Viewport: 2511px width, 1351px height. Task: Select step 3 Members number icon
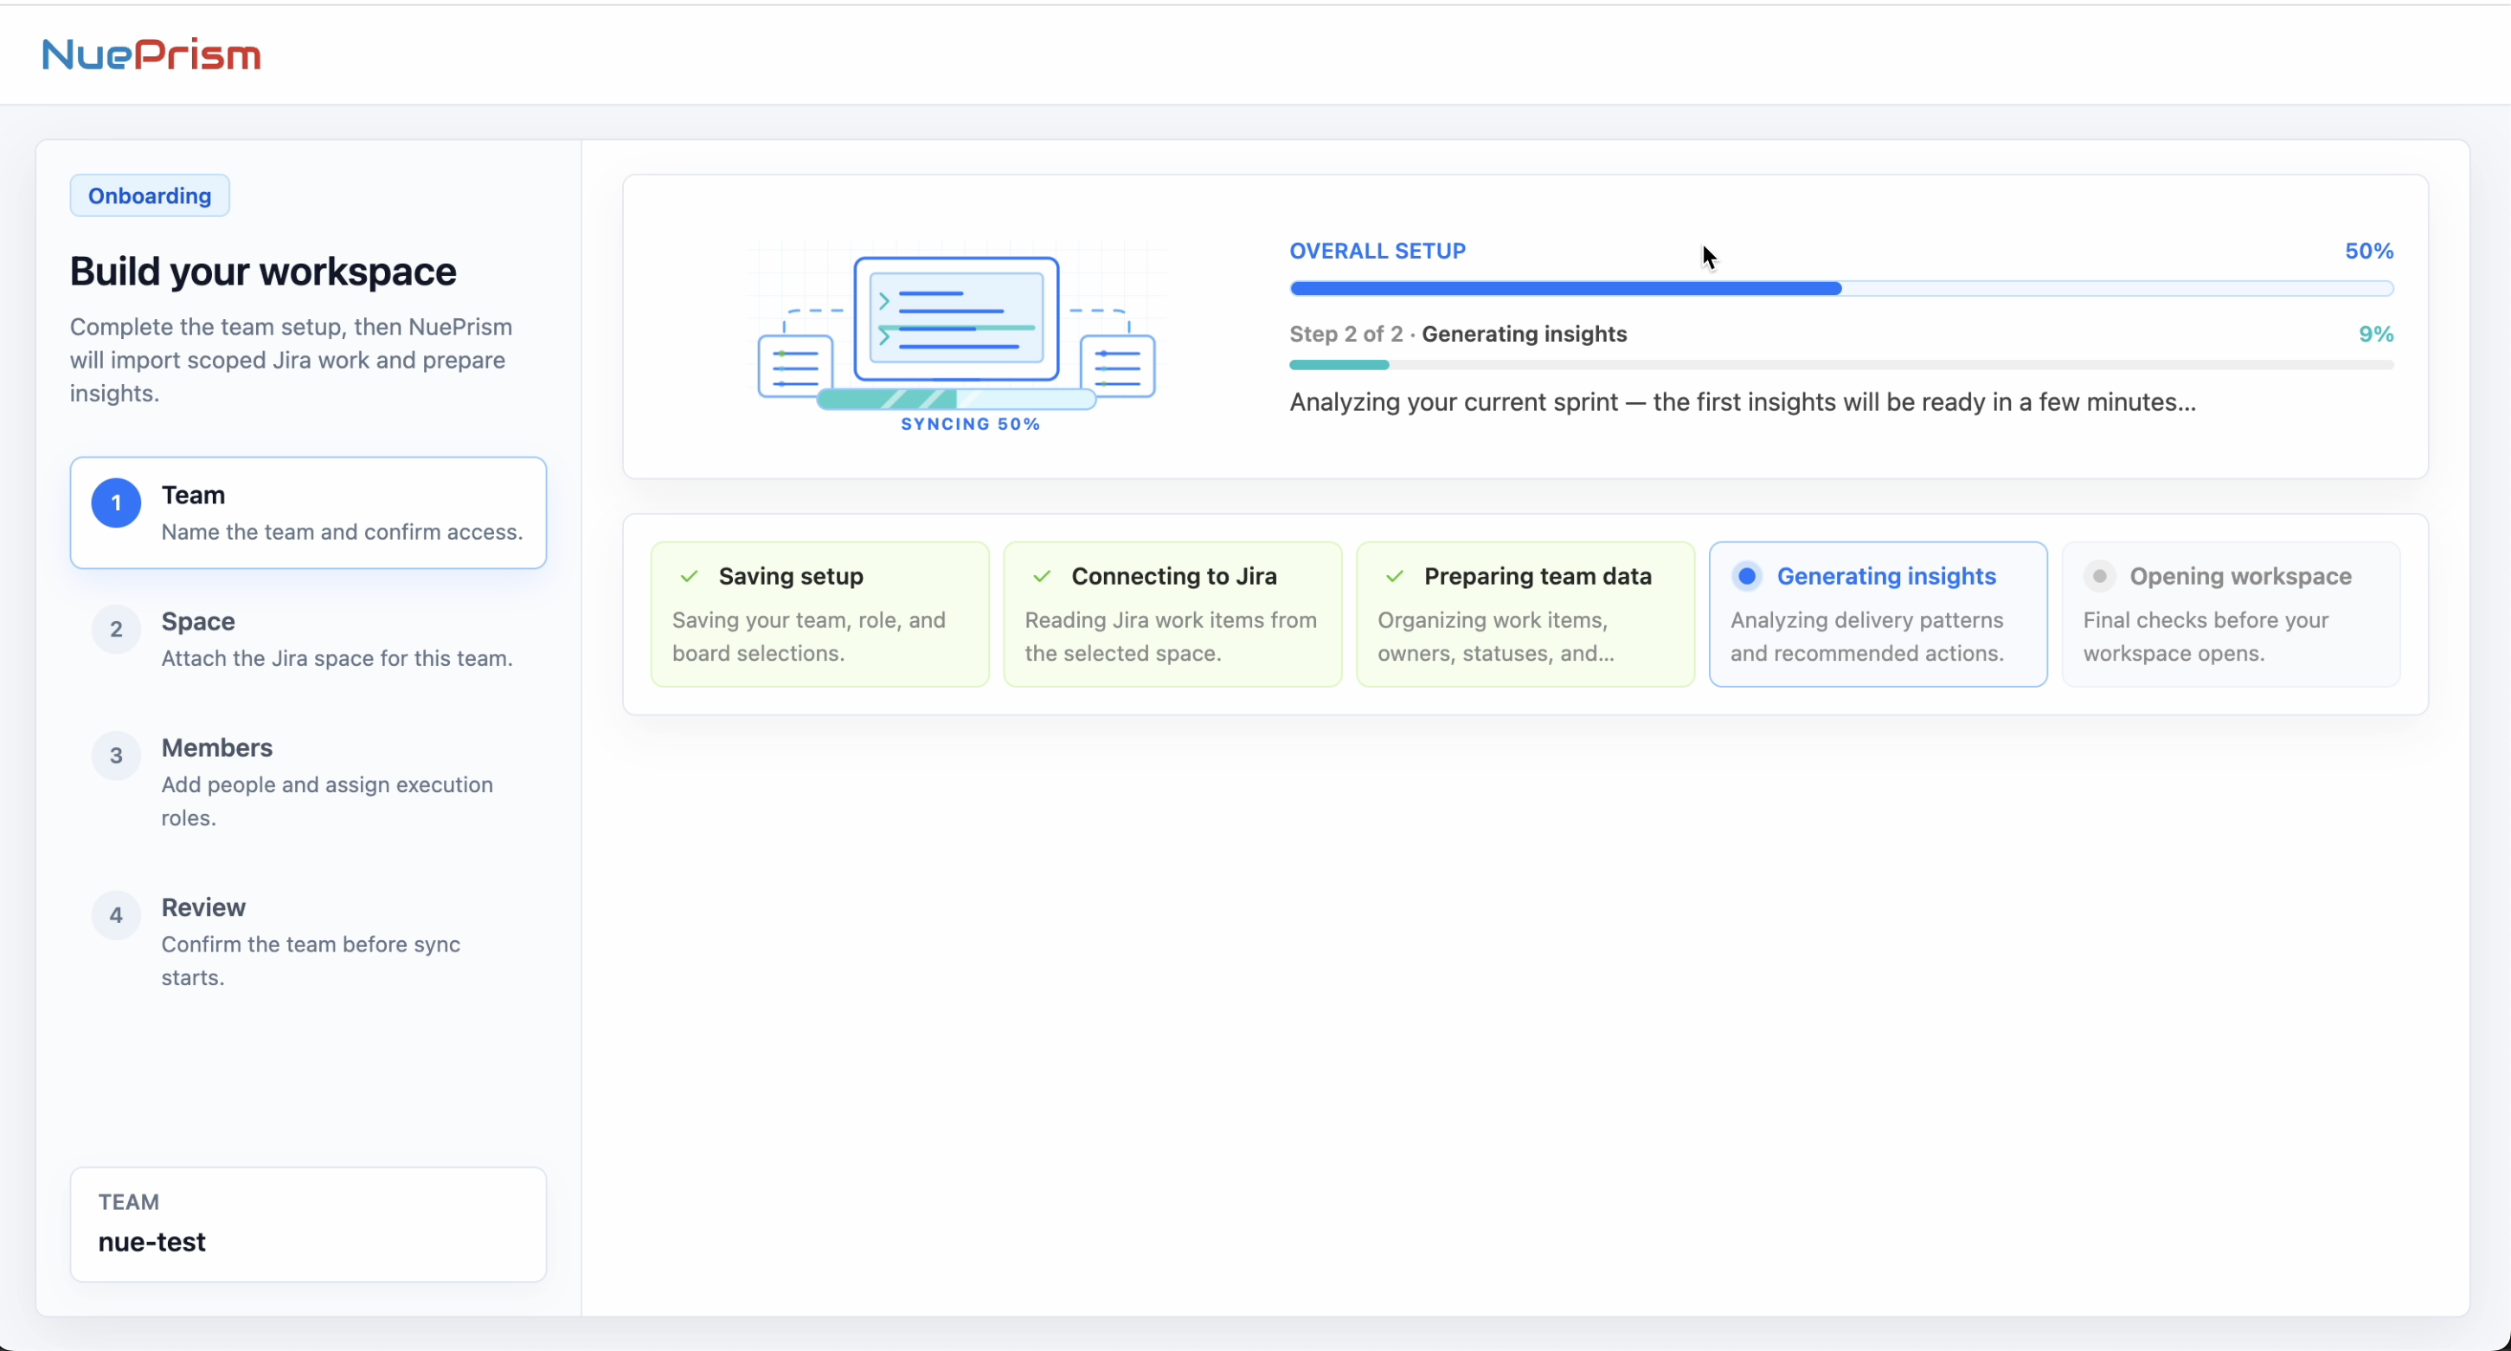click(x=116, y=756)
